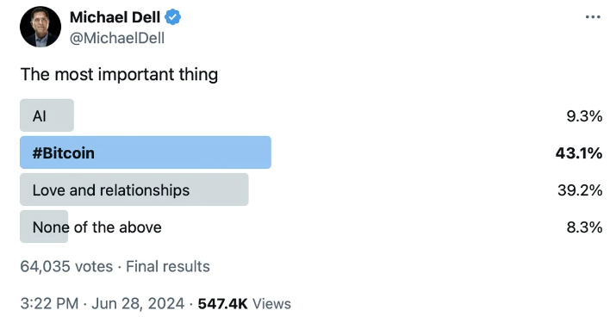Click the 9.3% result for AI
Screen dimensions: 610x329
pos(584,116)
